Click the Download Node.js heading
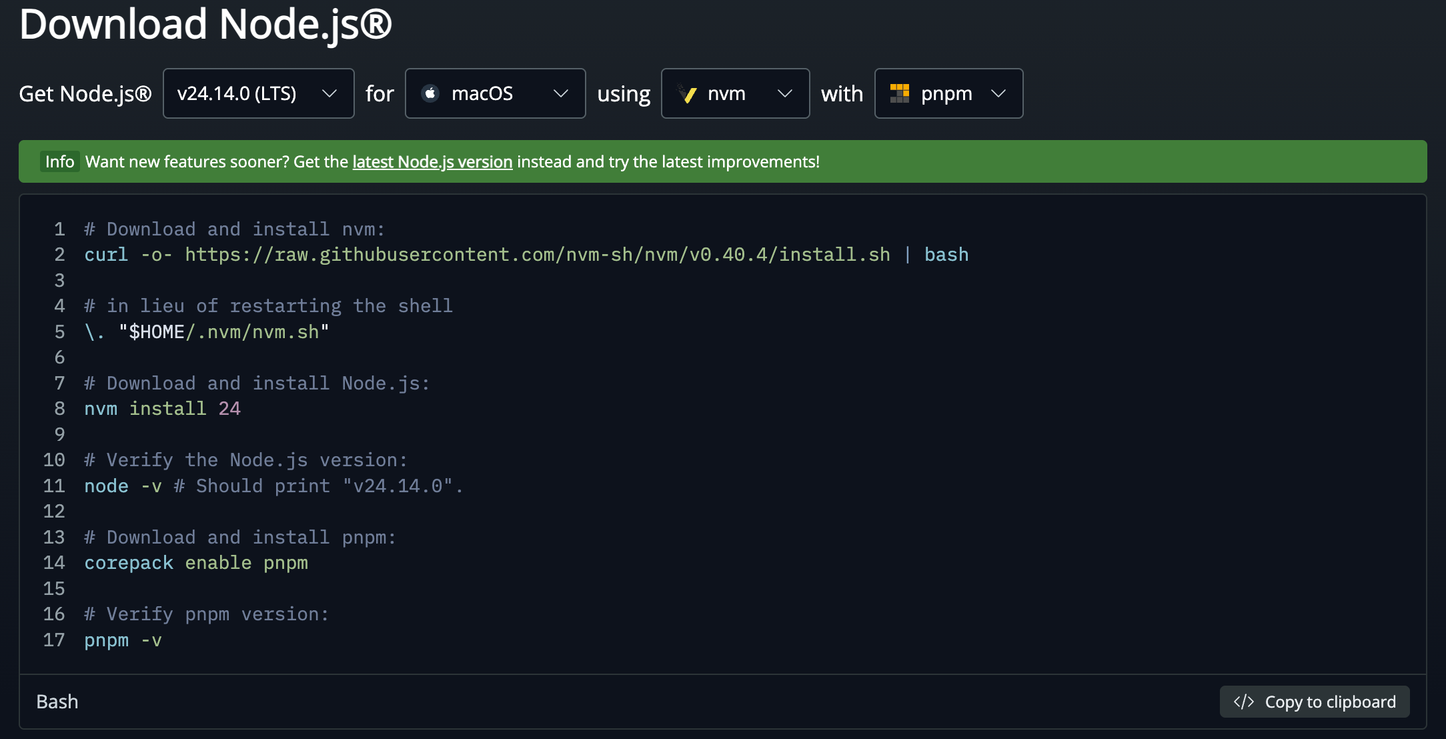1446x739 pixels. [x=205, y=24]
